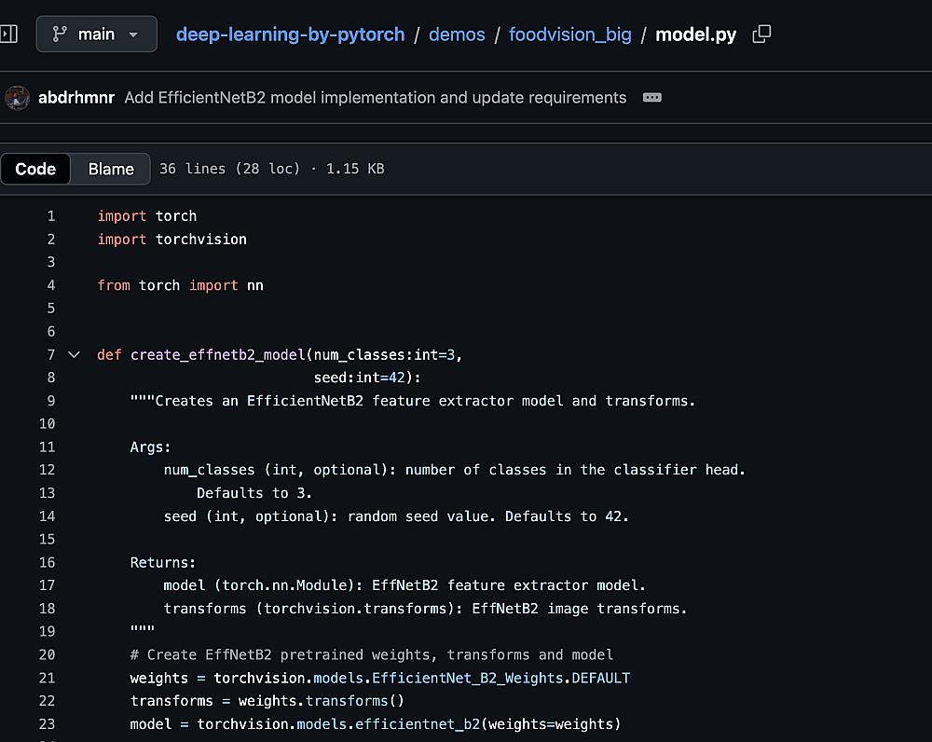Screen dimensions: 932x742
Task: Navigate to the demos folder
Action: pyautogui.click(x=457, y=34)
